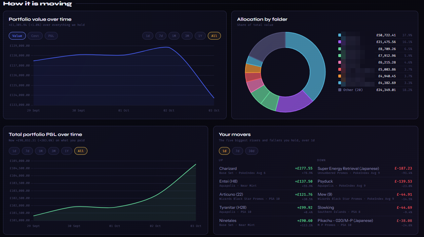424x237 pixels.
Task: Switch the portfolio chart to the Value tab
Action: pos(17,36)
